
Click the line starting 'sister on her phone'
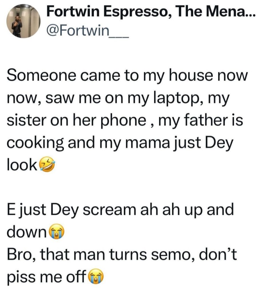pyautogui.click(x=124, y=120)
